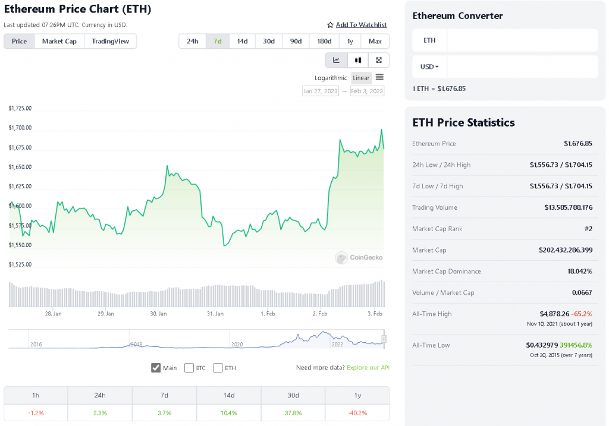
Task: Open the TradingView tab
Action: pos(111,41)
